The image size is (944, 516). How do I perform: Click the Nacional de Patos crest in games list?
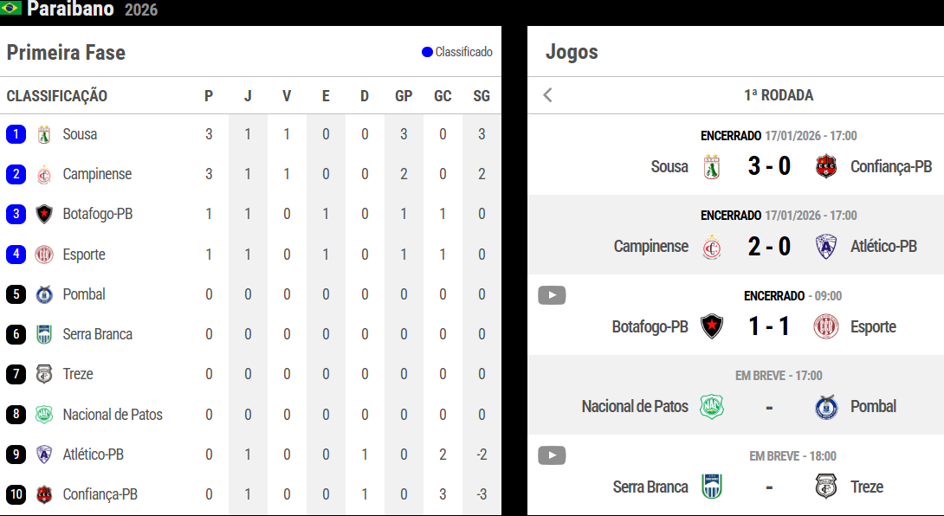coord(712,407)
